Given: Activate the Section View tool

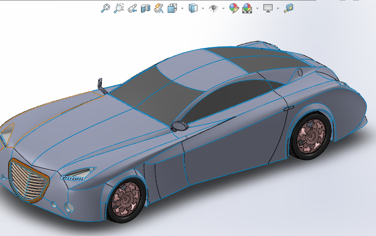Looking at the screenshot, I should click(146, 8).
